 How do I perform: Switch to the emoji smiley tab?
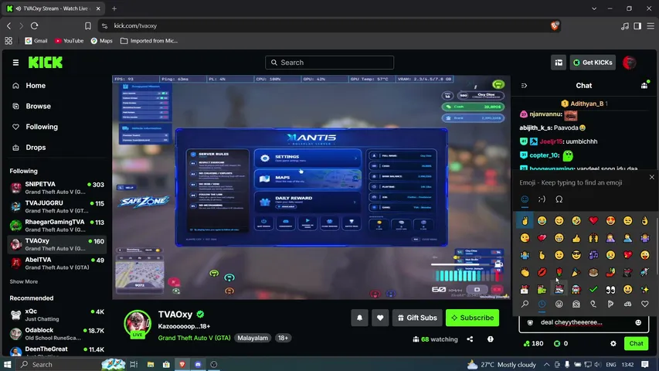[x=525, y=199]
